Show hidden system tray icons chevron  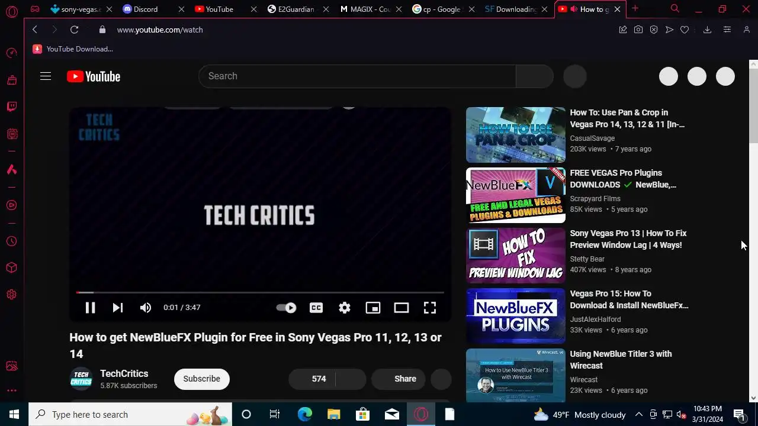[x=639, y=414]
